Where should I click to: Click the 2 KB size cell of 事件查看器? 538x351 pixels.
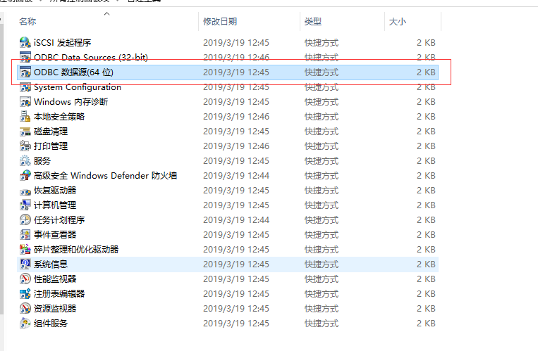pyautogui.click(x=426, y=234)
